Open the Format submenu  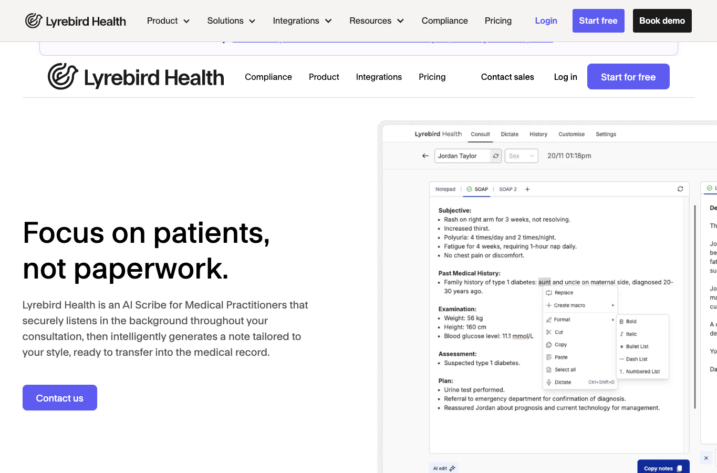(580, 320)
